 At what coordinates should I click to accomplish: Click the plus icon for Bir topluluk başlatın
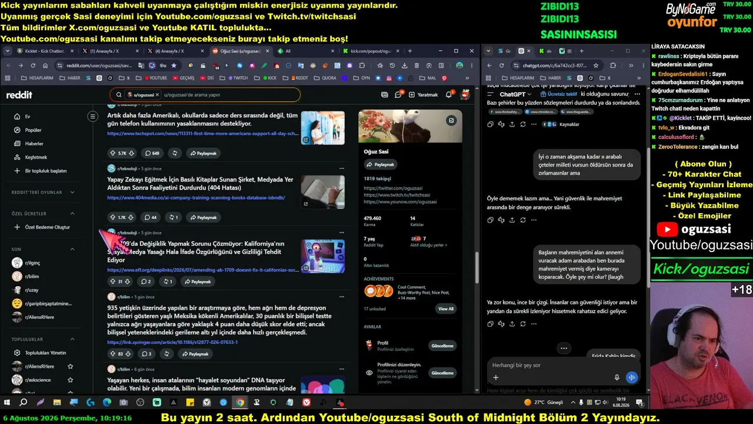(x=17, y=171)
